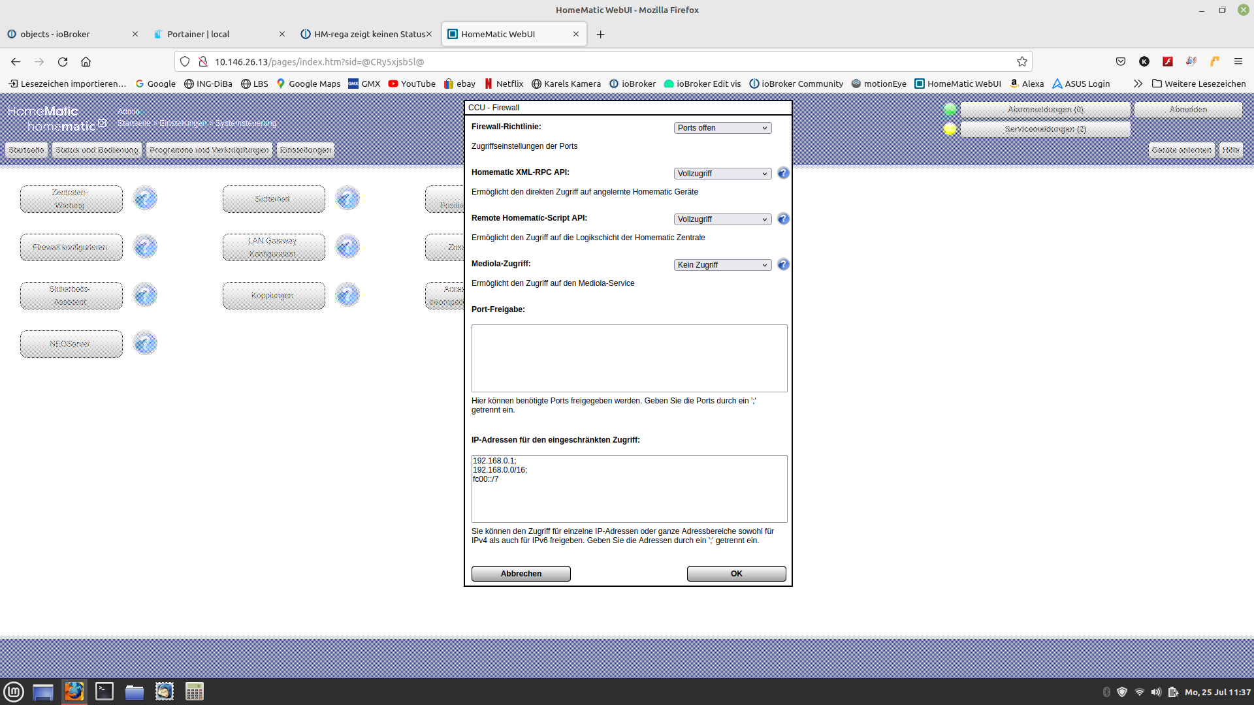
Task: Open NEOServer settings
Action: (x=71, y=344)
